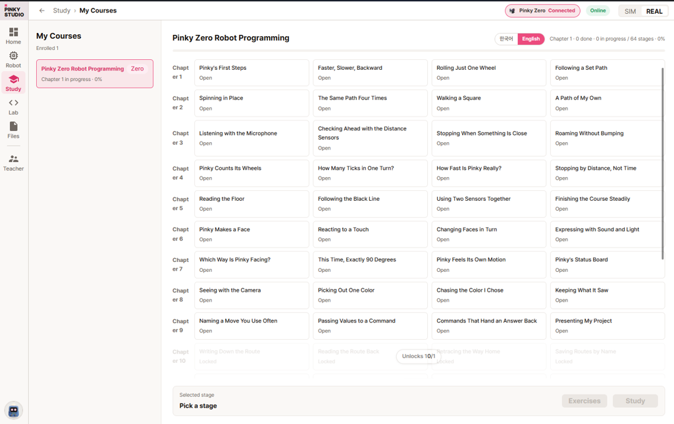Screen dimensions: 674x424
Task: Open This Time, Exactly 90 Degrees
Action: (x=370, y=265)
